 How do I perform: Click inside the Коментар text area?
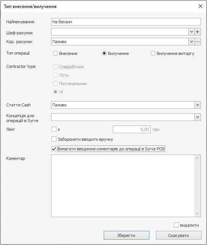tap(123, 186)
